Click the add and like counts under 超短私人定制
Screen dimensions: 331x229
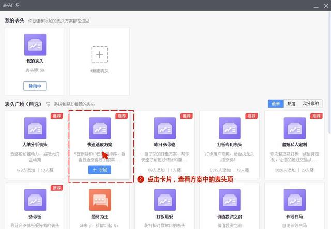[x=294, y=170]
